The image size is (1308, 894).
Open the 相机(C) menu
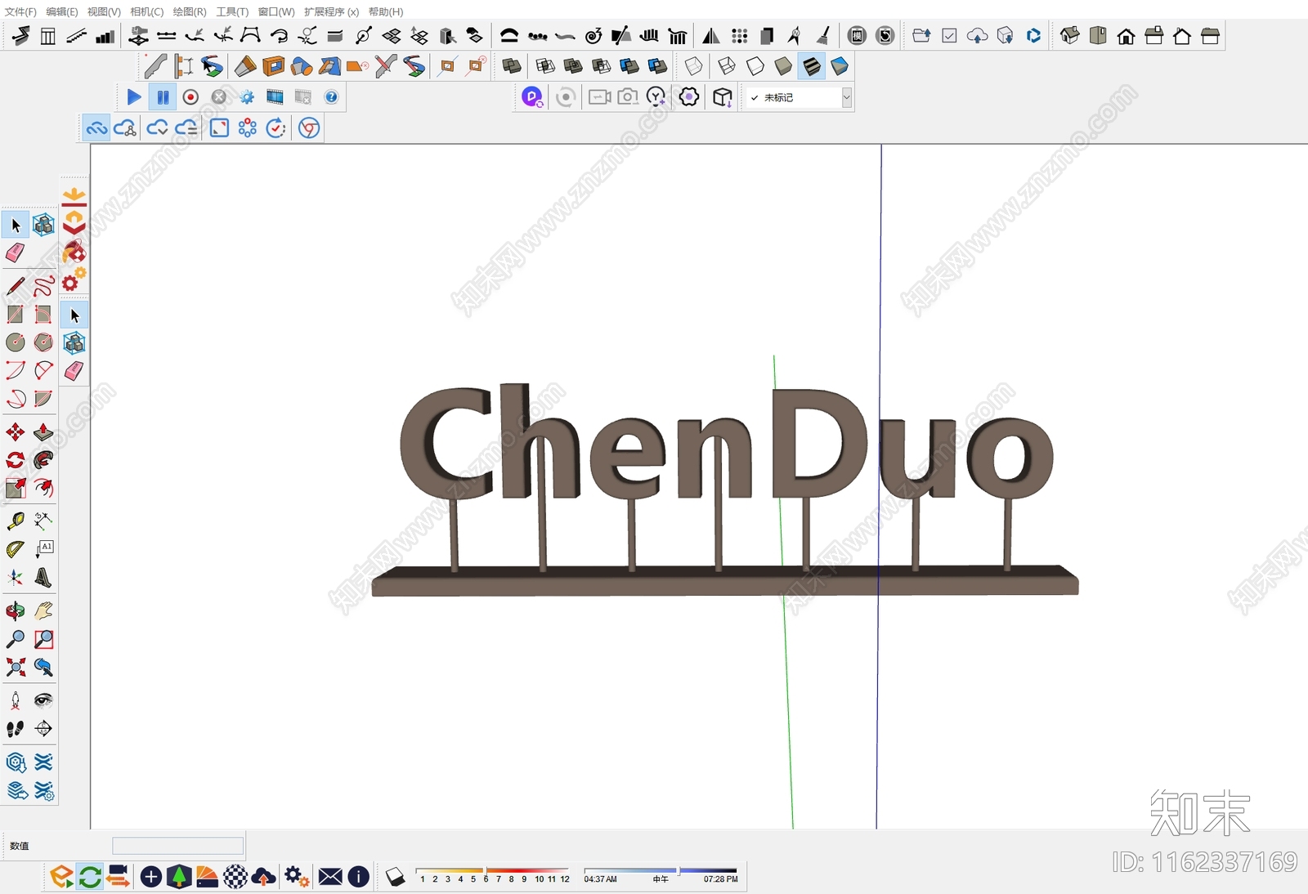[147, 11]
